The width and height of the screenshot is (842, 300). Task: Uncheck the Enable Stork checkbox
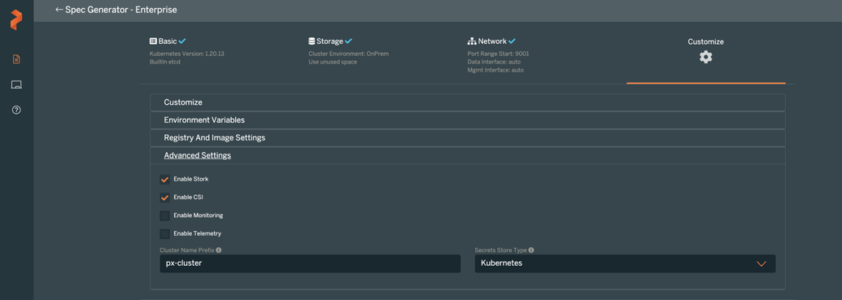click(x=165, y=179)
